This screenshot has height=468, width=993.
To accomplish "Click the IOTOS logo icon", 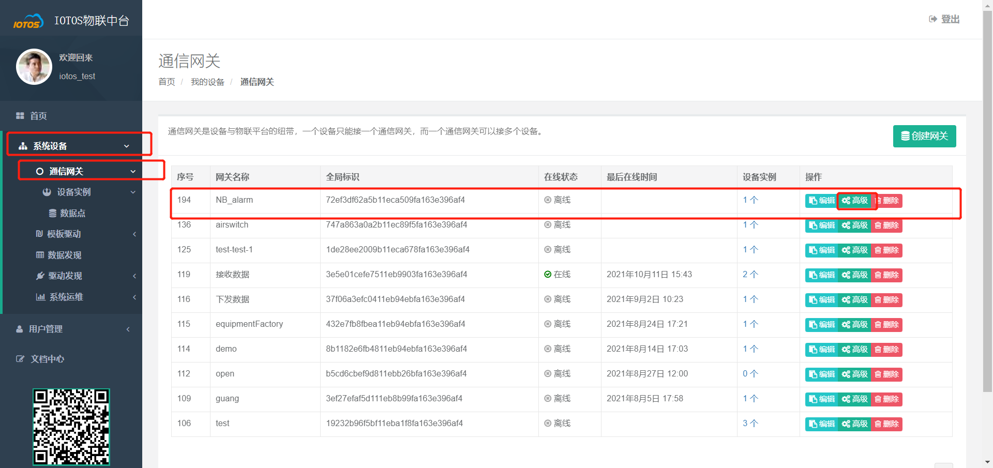I will click(28, 21).
